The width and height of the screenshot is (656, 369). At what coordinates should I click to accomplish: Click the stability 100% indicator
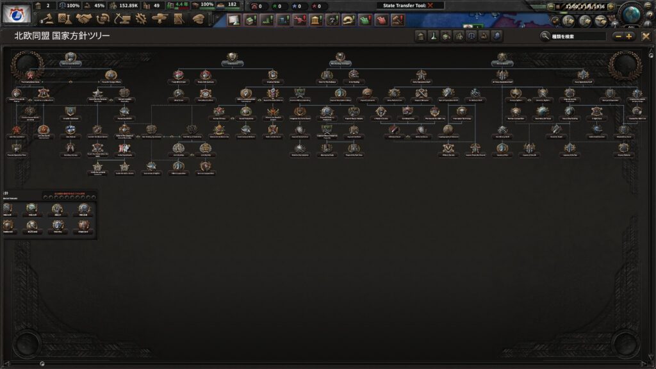point(69,5)
